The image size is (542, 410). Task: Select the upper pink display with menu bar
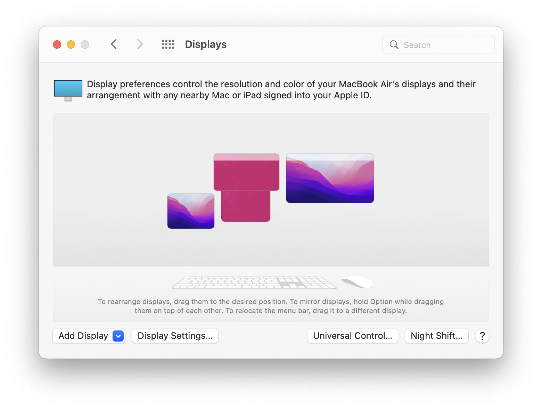(x=246, y=172)
